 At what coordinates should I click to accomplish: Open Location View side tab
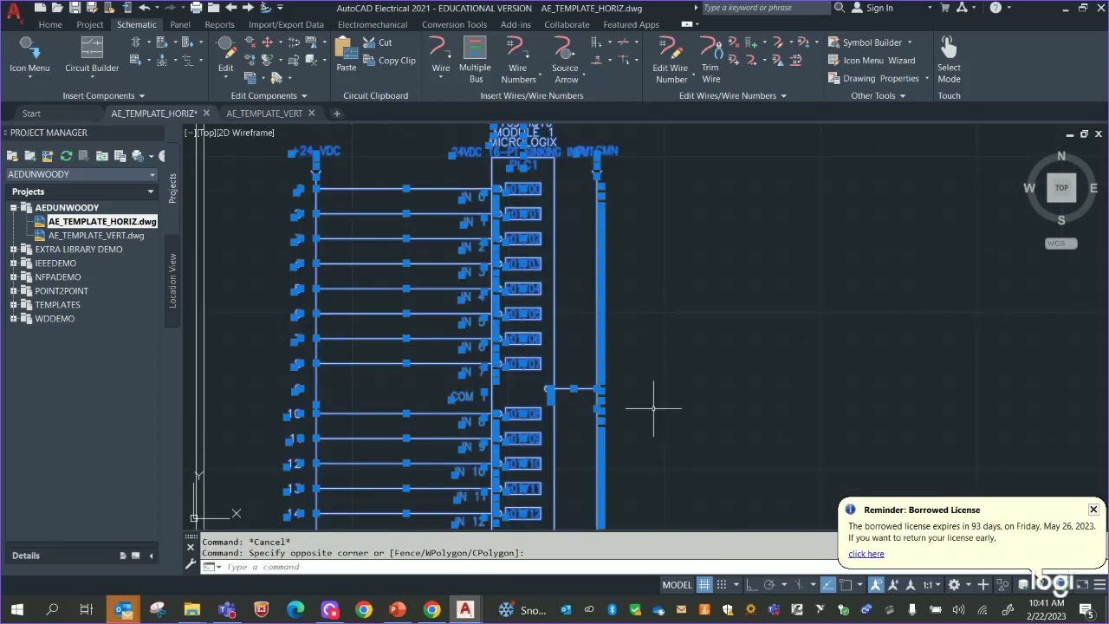coord(172,280)
